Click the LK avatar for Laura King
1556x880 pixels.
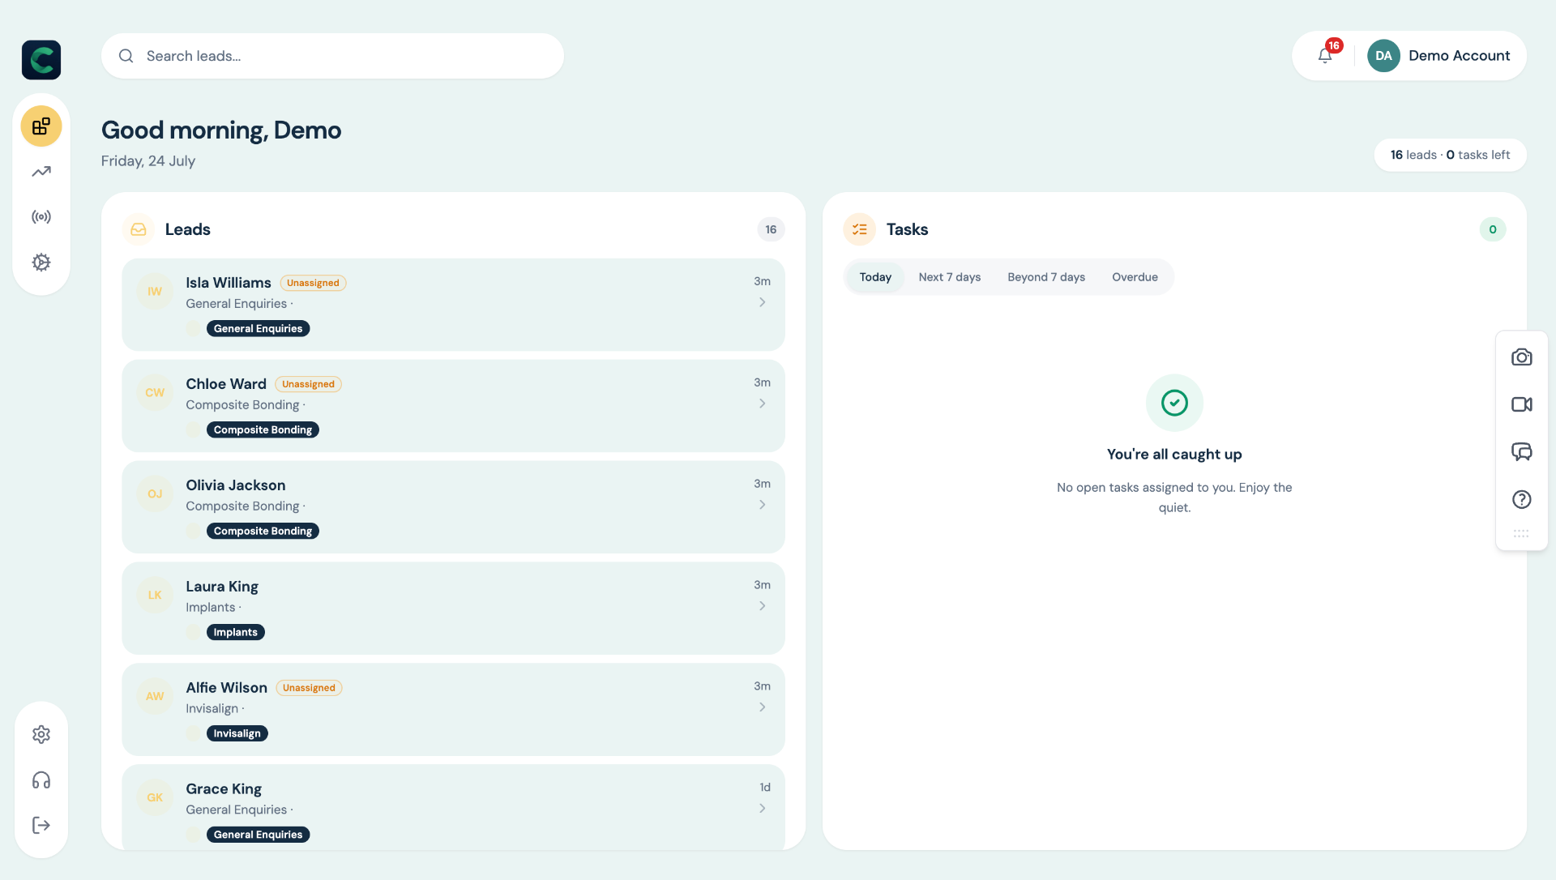pos(155,596)
